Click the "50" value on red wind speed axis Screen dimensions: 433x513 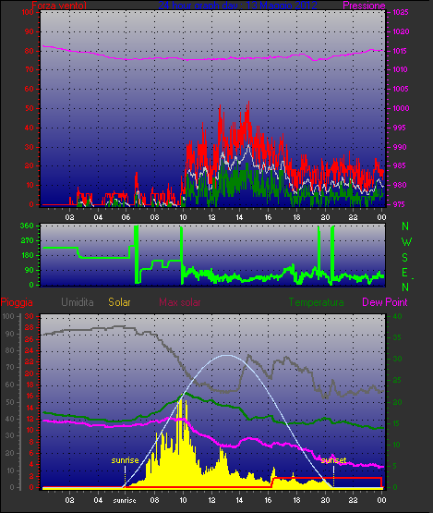30,108
